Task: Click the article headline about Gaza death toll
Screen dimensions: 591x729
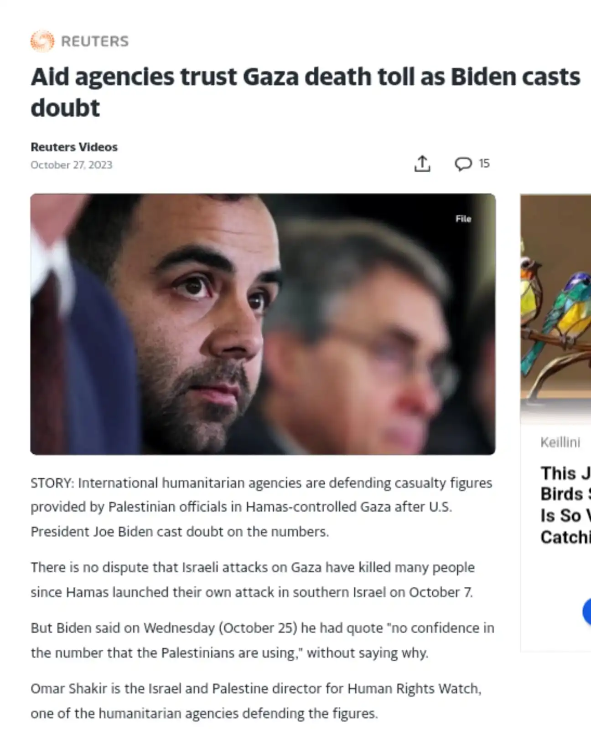Action: pyautogui.click(x=306, y=92)
